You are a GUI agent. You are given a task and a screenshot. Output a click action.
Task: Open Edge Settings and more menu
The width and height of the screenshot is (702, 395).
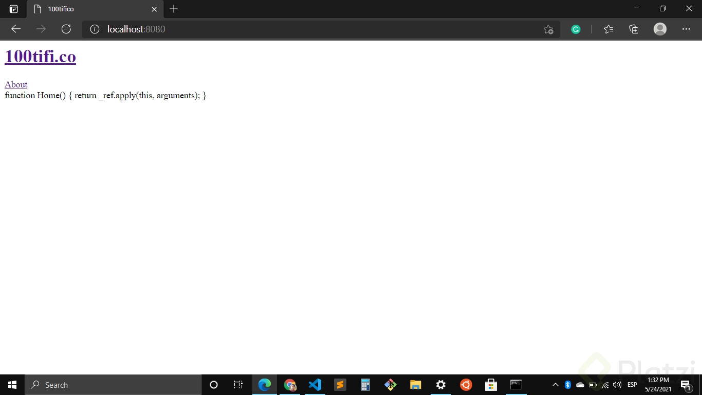[686, 29]
